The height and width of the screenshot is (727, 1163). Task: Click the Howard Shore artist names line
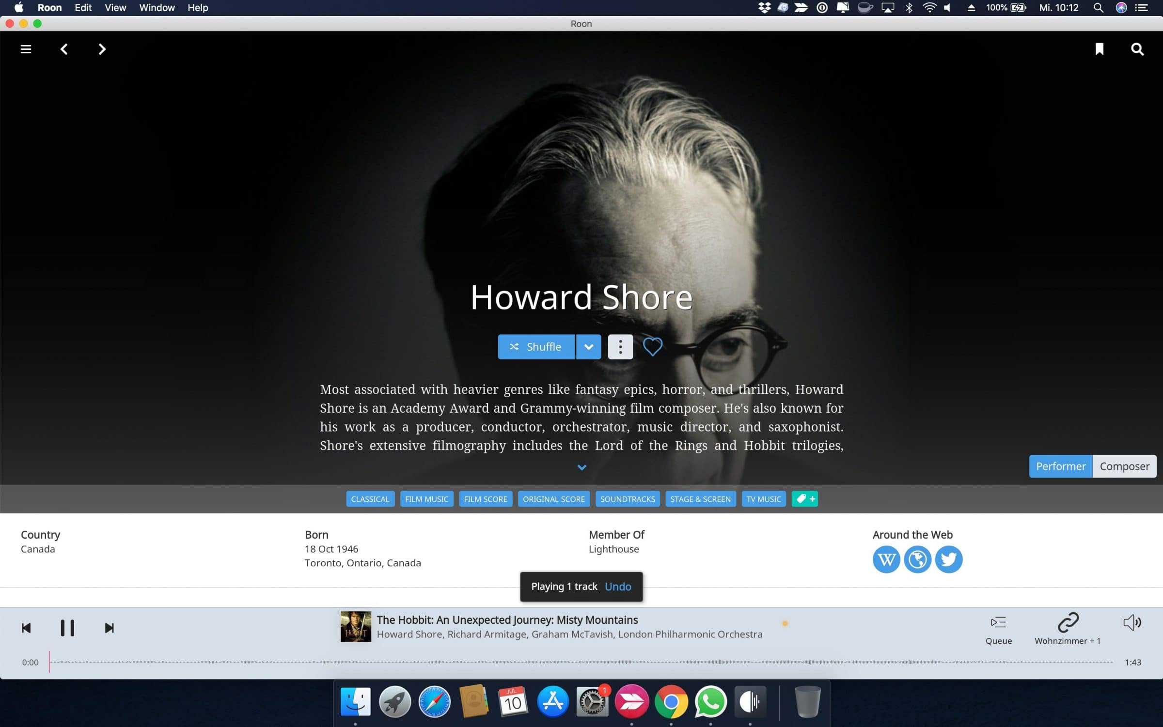pyautogui.click(x=569, y=634)
